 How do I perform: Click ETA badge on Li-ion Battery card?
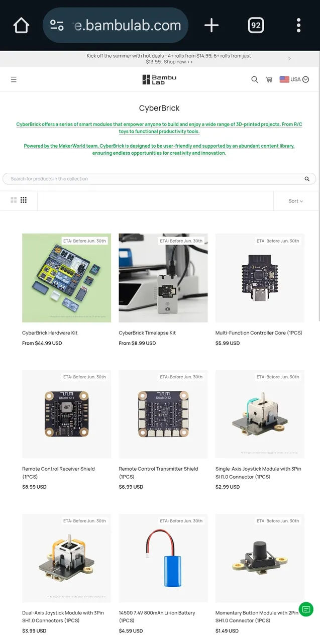pos(181,521)
